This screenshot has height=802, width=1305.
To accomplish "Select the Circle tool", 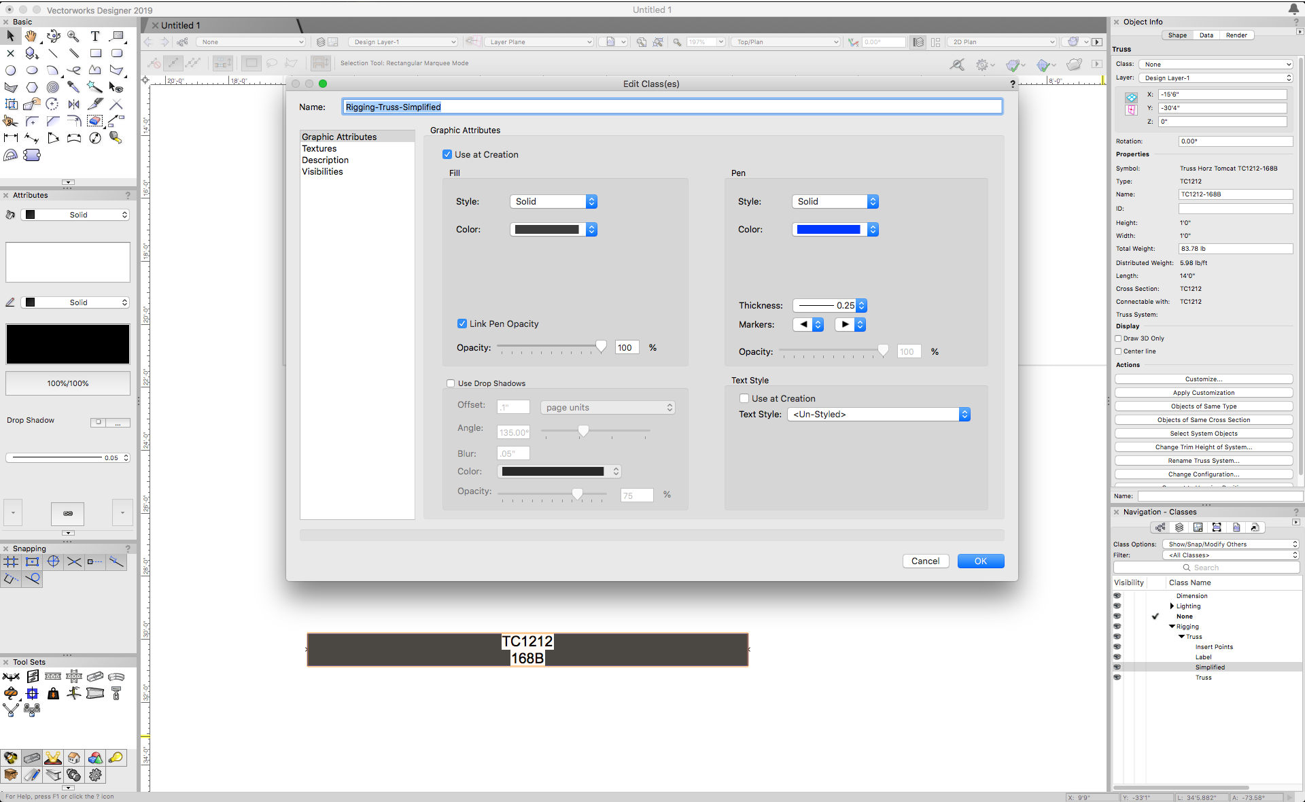I will tap(11, 70).
